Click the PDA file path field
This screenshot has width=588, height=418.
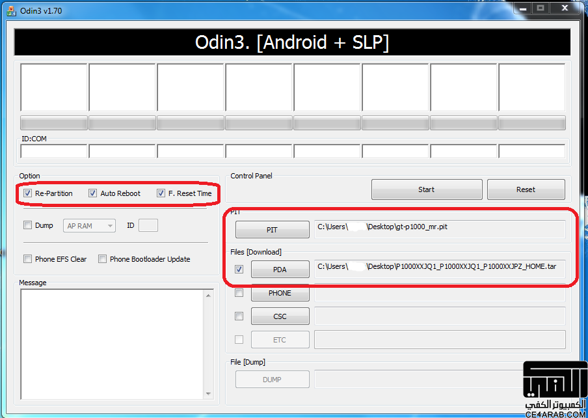(440, 269)
